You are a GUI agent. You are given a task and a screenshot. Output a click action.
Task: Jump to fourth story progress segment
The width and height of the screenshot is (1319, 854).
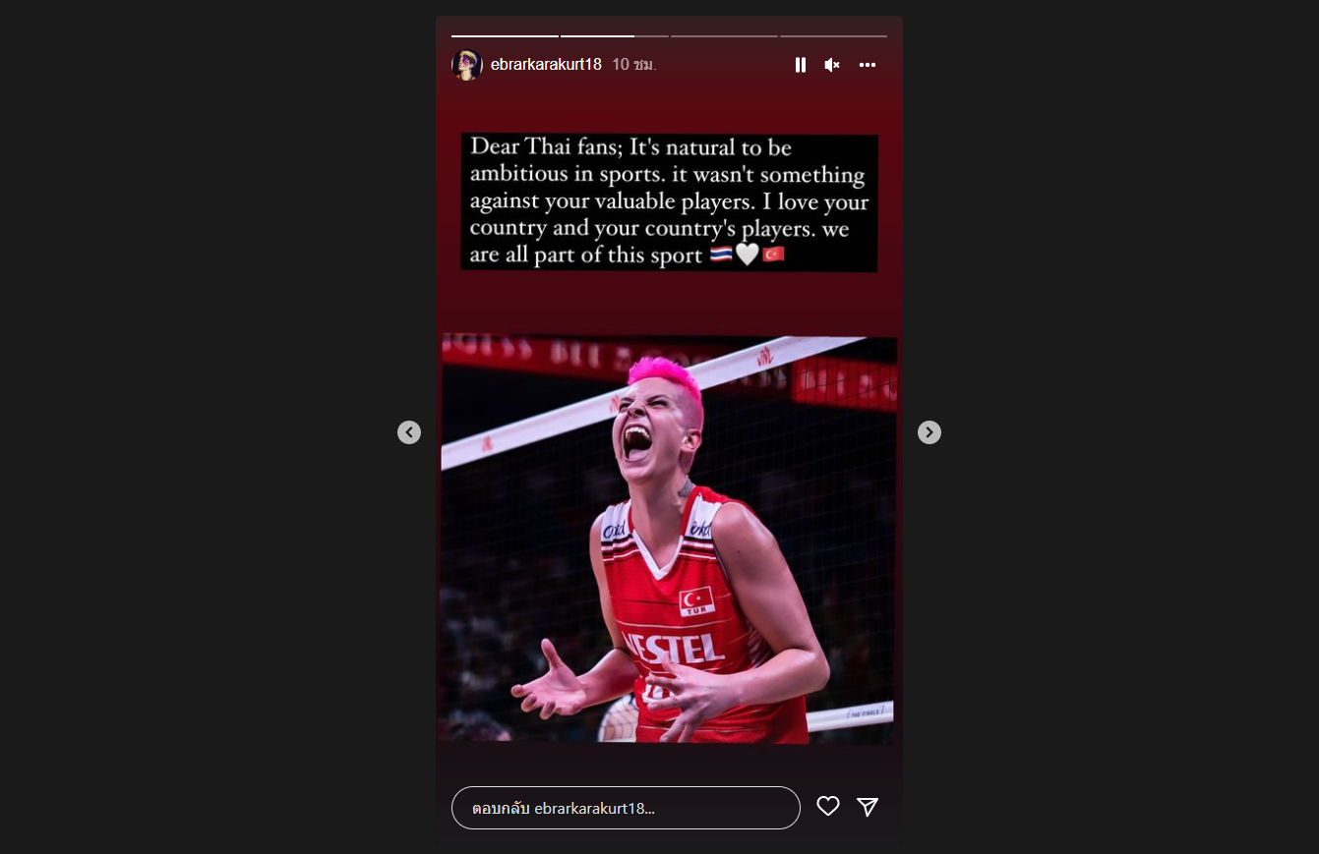tap(833, 36)
